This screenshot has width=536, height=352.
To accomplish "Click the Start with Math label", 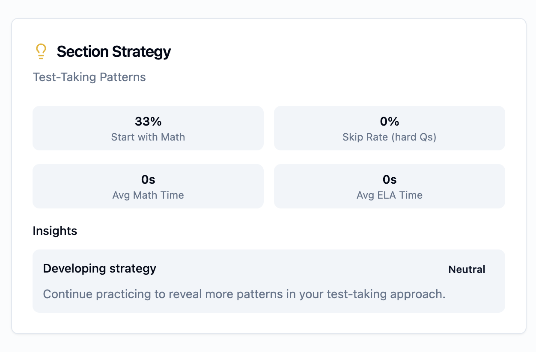I will coord(148,137).
